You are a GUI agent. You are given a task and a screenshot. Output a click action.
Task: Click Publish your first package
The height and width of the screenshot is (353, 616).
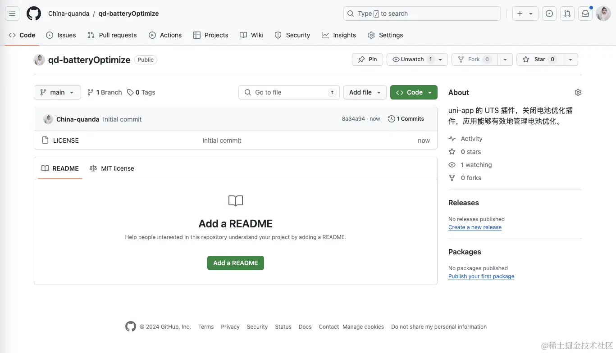click(x=481, y=276)
